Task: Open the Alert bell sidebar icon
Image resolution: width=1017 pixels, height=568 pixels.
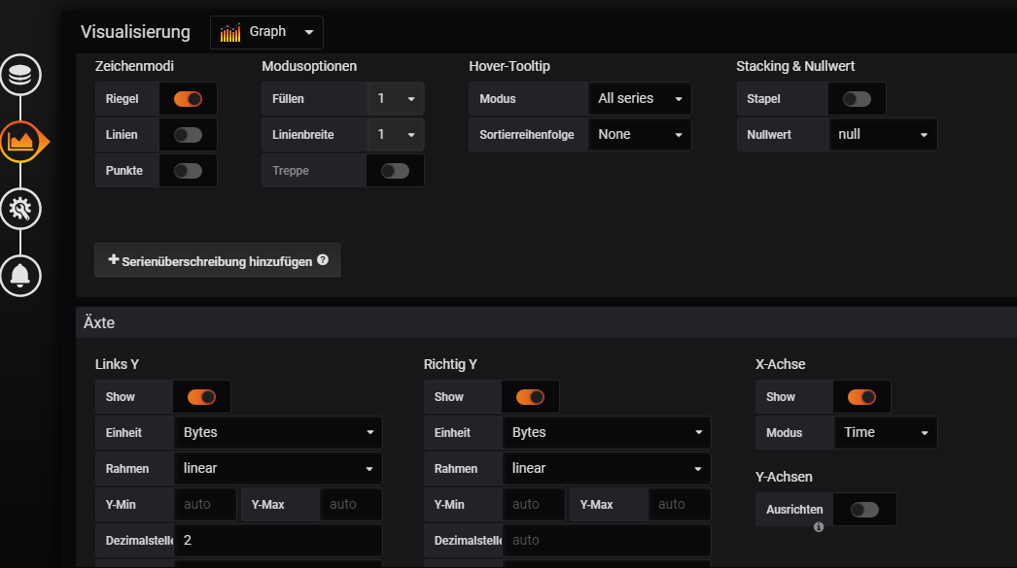Action: [x=20, y=275]
